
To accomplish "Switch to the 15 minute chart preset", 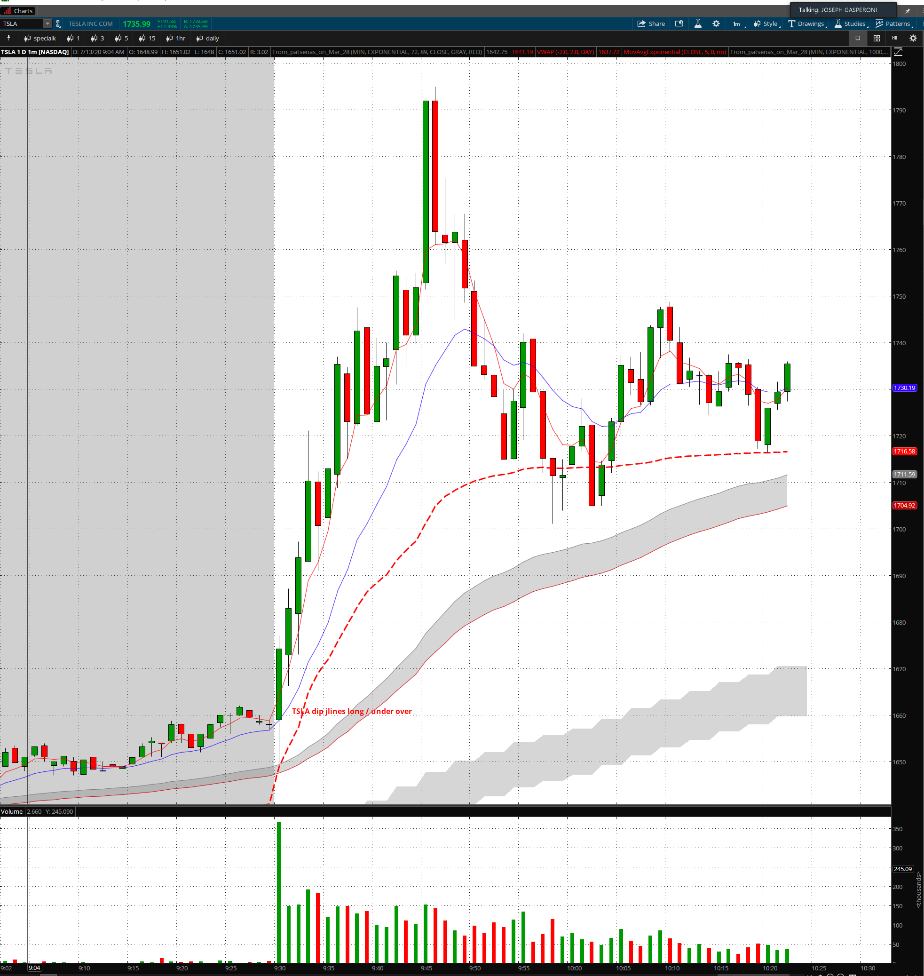I will (x=147, y=38).
